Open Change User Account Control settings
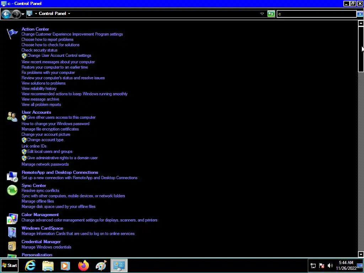The width and height of the screenshot is (364, 273). point(59,55)
